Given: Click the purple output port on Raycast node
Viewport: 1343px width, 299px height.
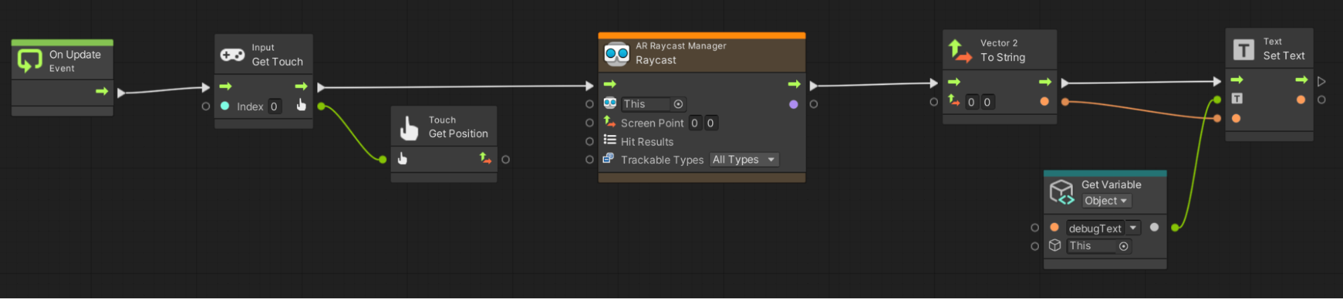Looking at the screenshot, I should [x=793, y=104].
